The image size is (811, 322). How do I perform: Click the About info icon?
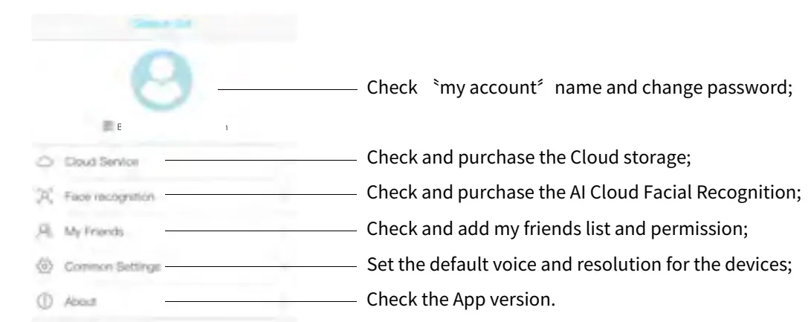point(43,302)
